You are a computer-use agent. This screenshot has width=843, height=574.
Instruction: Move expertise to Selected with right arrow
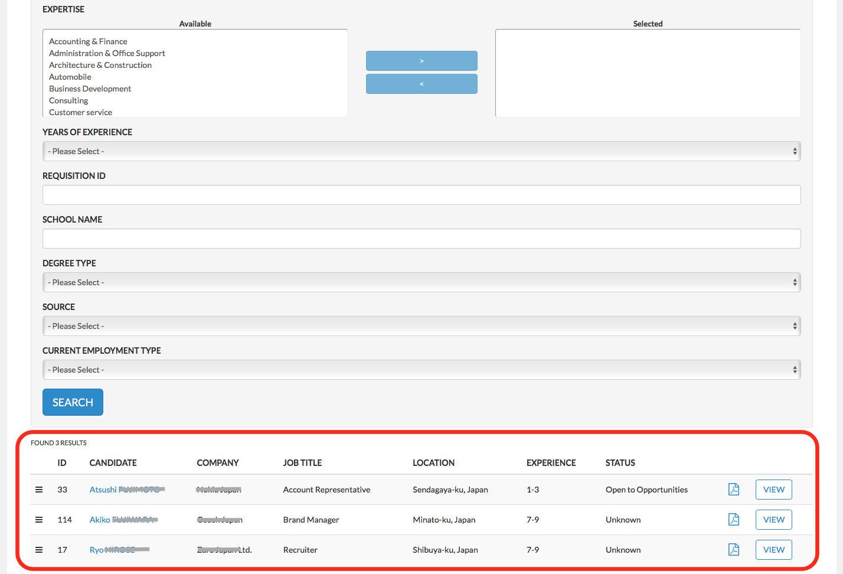(421, 61)
